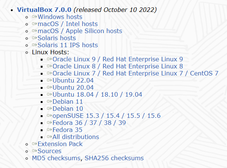
Task: Click the external-link icon beside Extension Pack
Action: 35,144
